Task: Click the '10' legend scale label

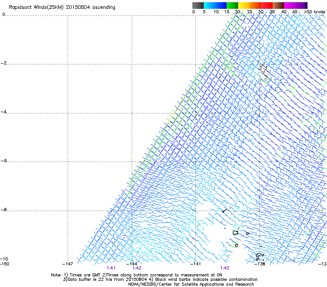Action: 216,12
